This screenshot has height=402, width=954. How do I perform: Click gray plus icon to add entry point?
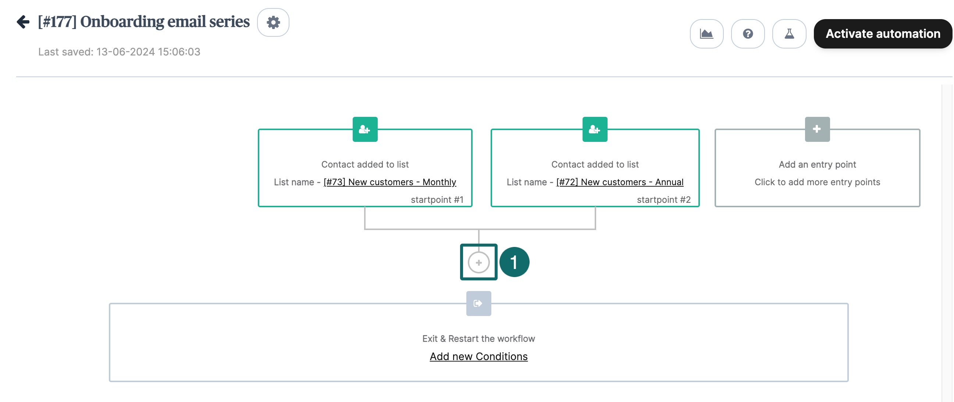(x=816, y=129)
